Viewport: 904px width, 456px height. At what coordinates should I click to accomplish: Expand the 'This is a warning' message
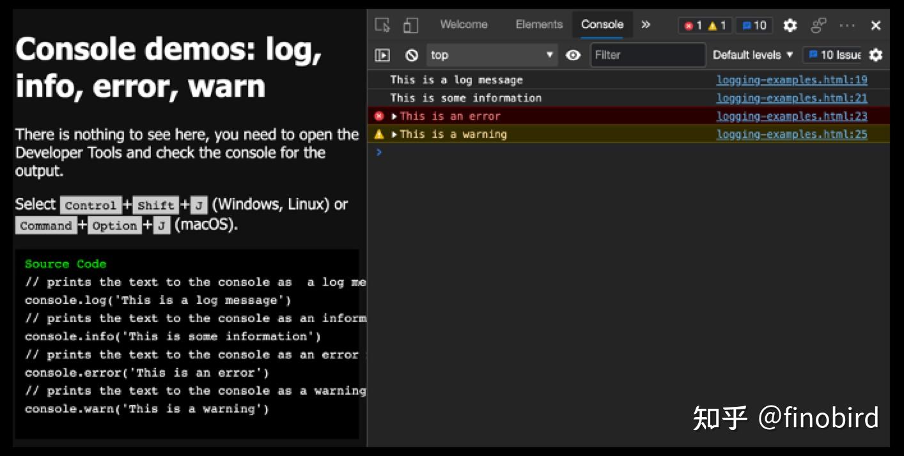pyautogui.click(x=394, y=134)
